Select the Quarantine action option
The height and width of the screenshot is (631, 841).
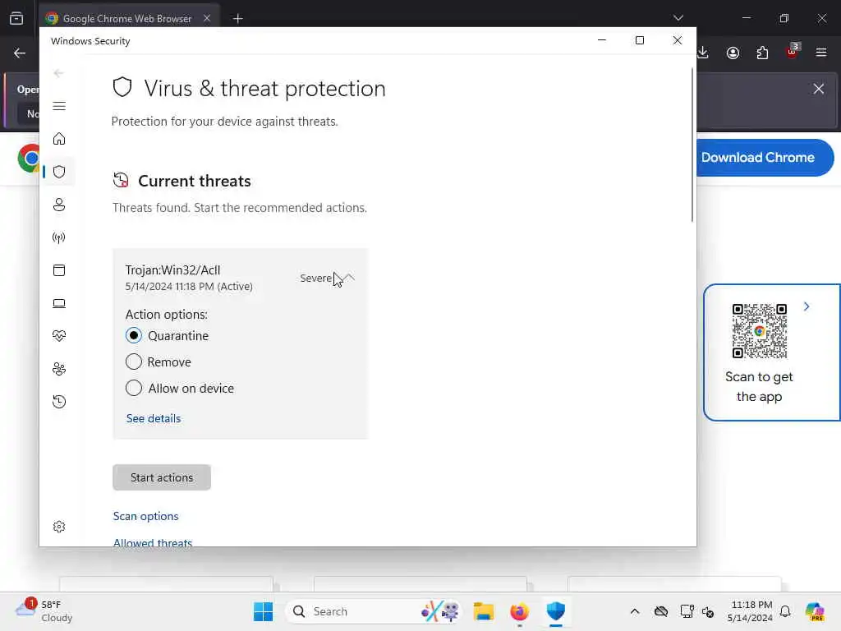coord(134,335)
